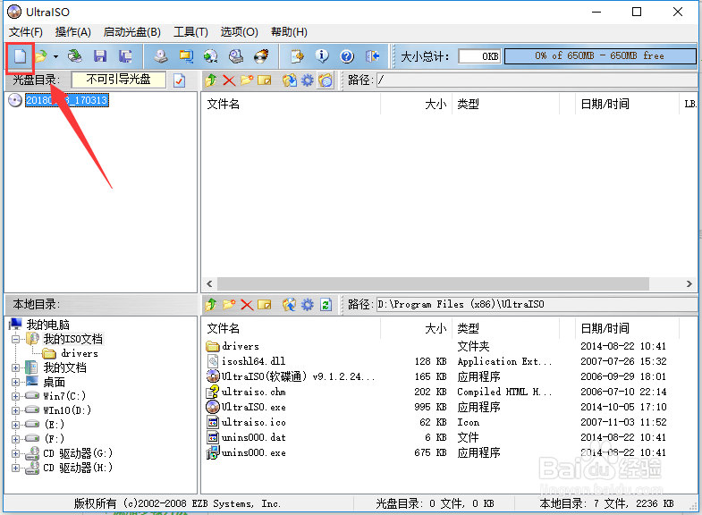The width and height of the screenshot is (702, 515).
Task: Collapse the 我的ISO文档 tree node
Action: 16,339
